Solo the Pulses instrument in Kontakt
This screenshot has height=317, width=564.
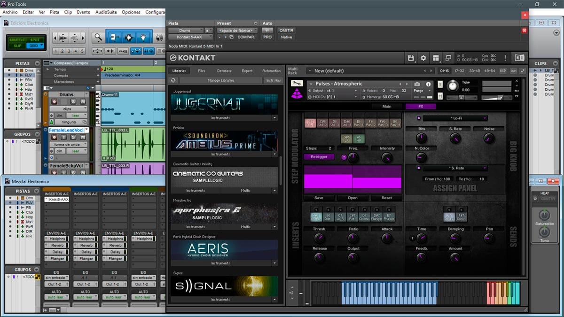coord(440,84)
